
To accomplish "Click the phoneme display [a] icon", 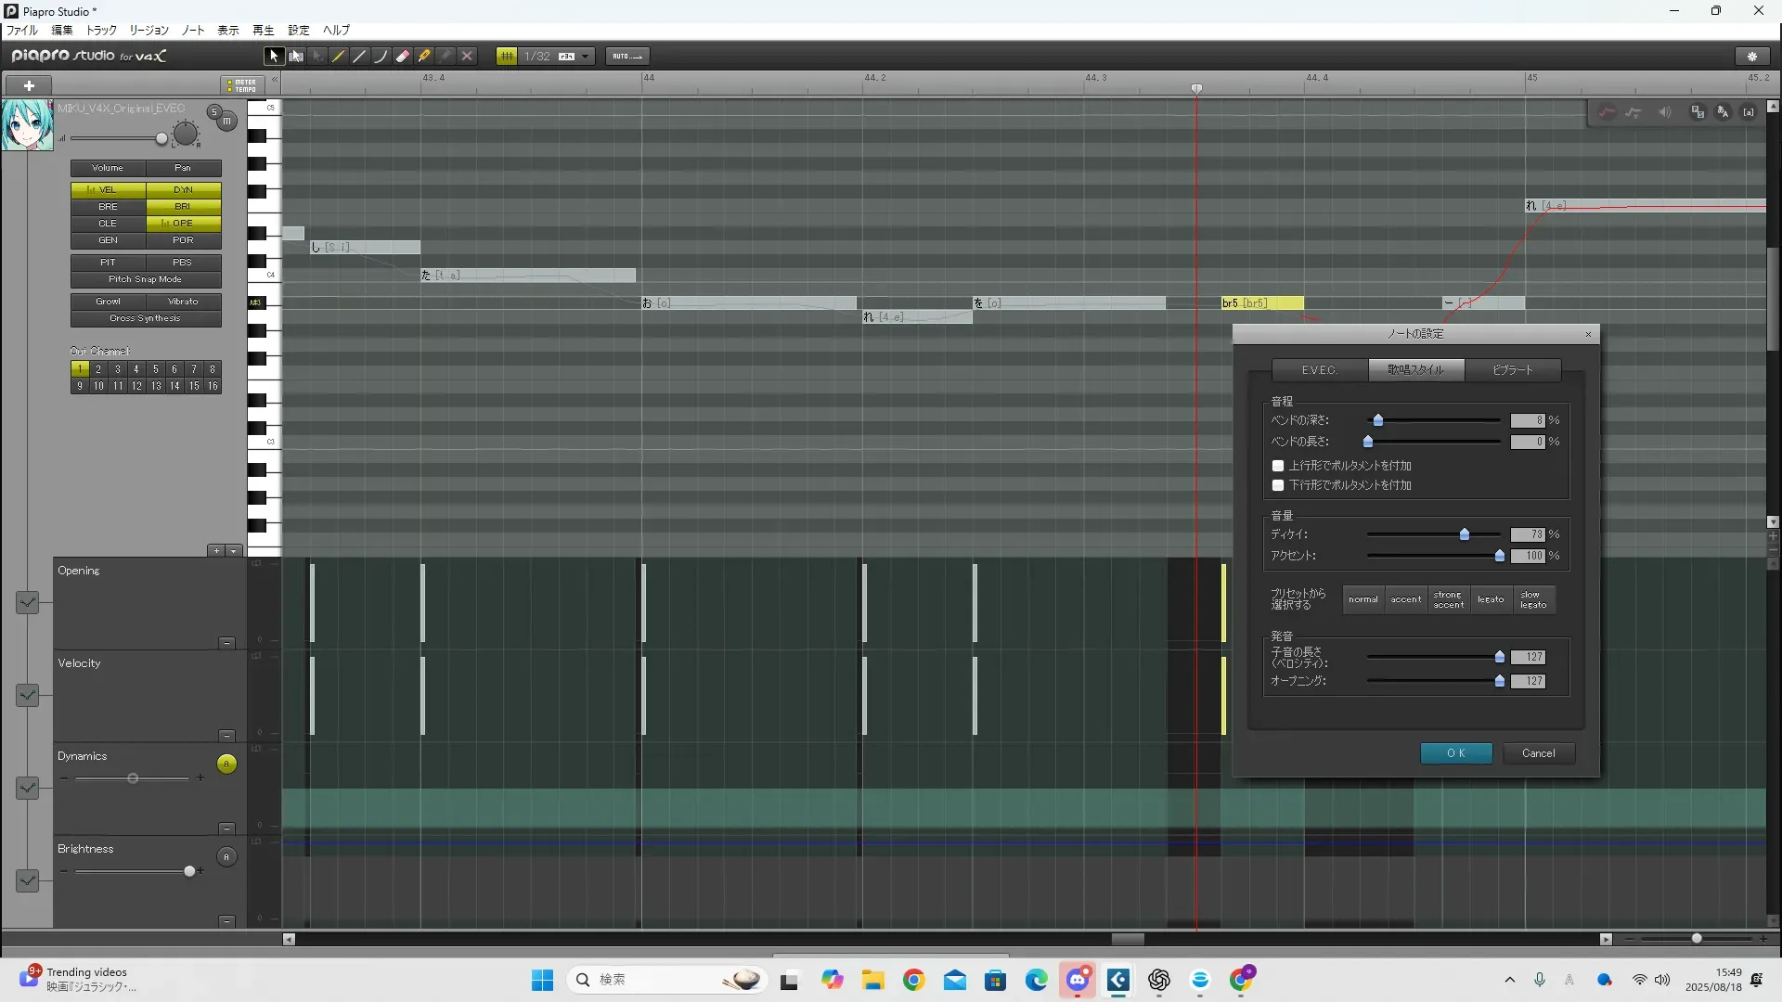I will click(x=1749, y=112).
